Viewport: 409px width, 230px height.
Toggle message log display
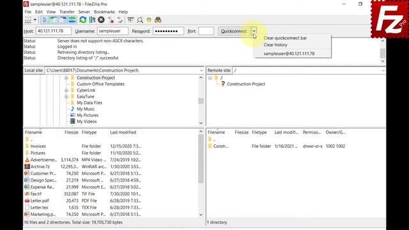45,20
